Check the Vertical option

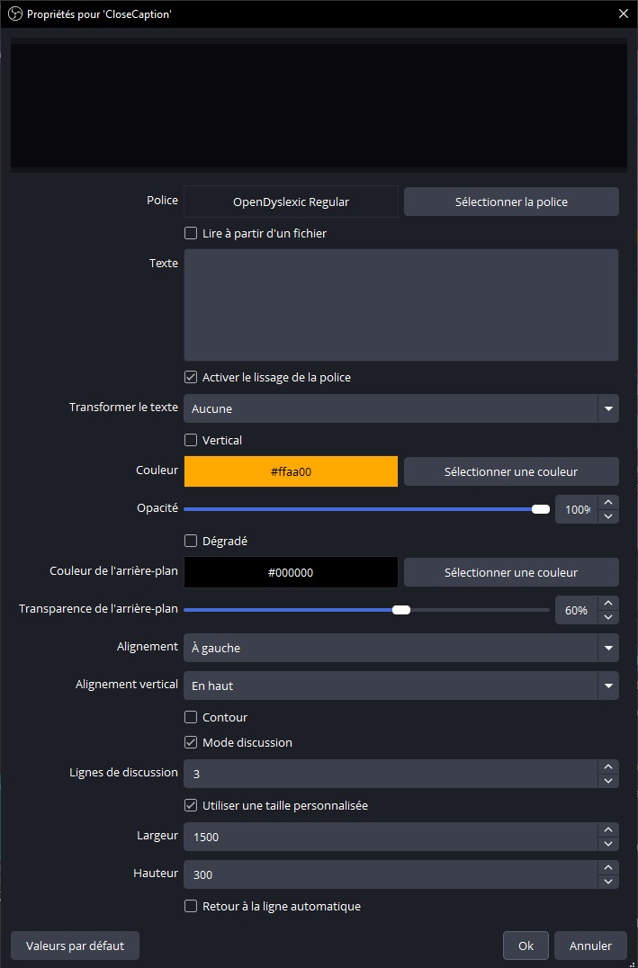point(190,440)
